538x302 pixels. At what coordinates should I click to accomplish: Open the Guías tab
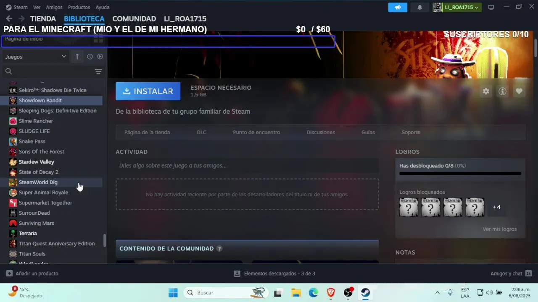pyautogui.click(x=368, y=132)
